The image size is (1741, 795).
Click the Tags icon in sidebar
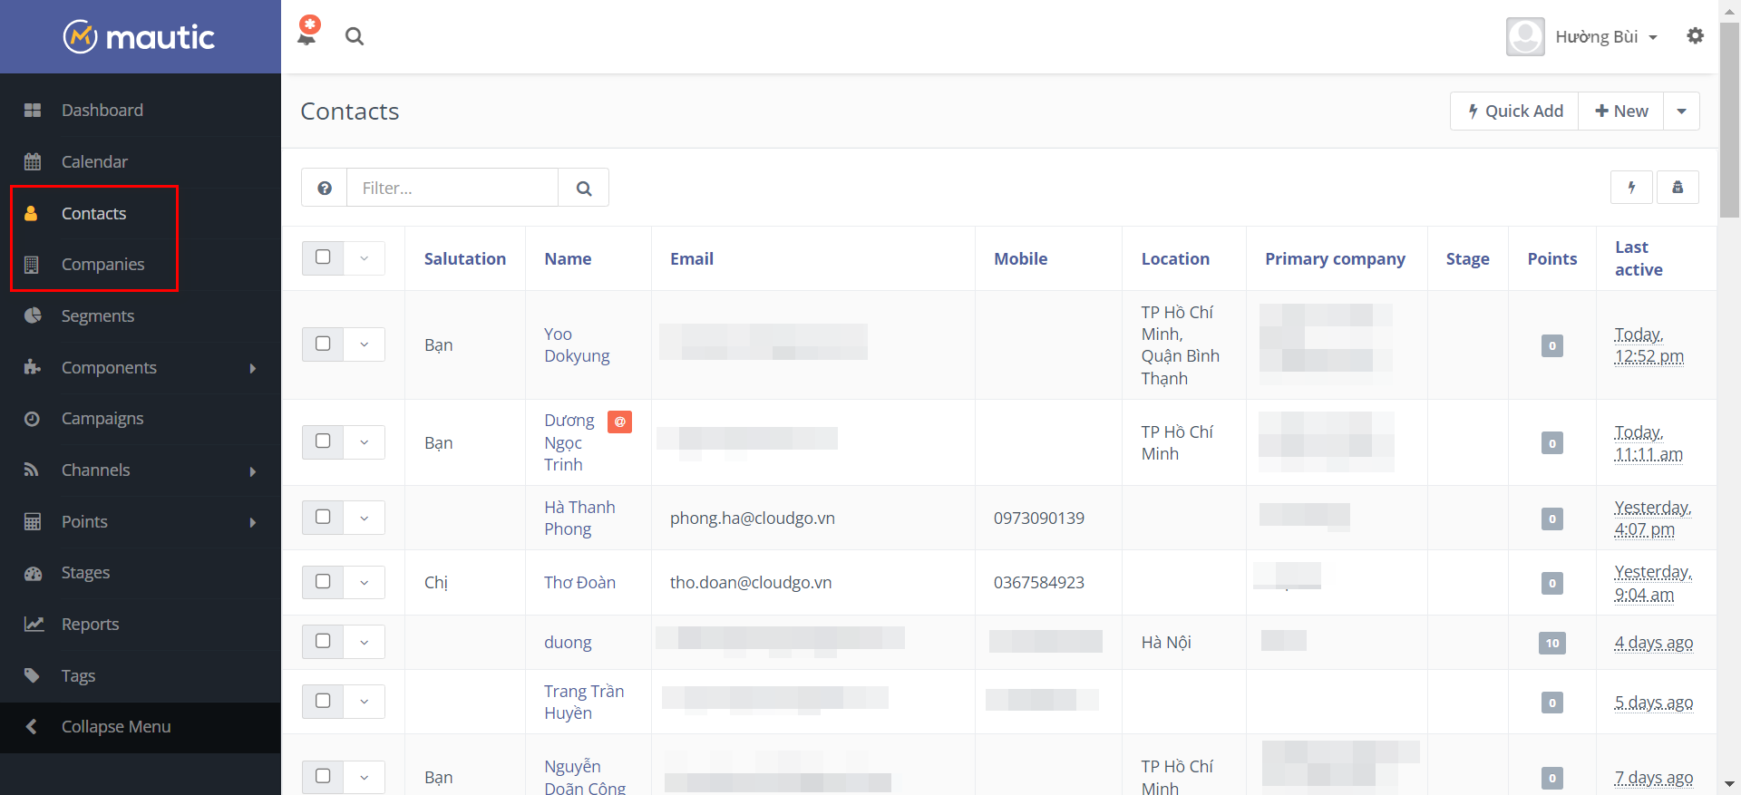pos(32,675)
